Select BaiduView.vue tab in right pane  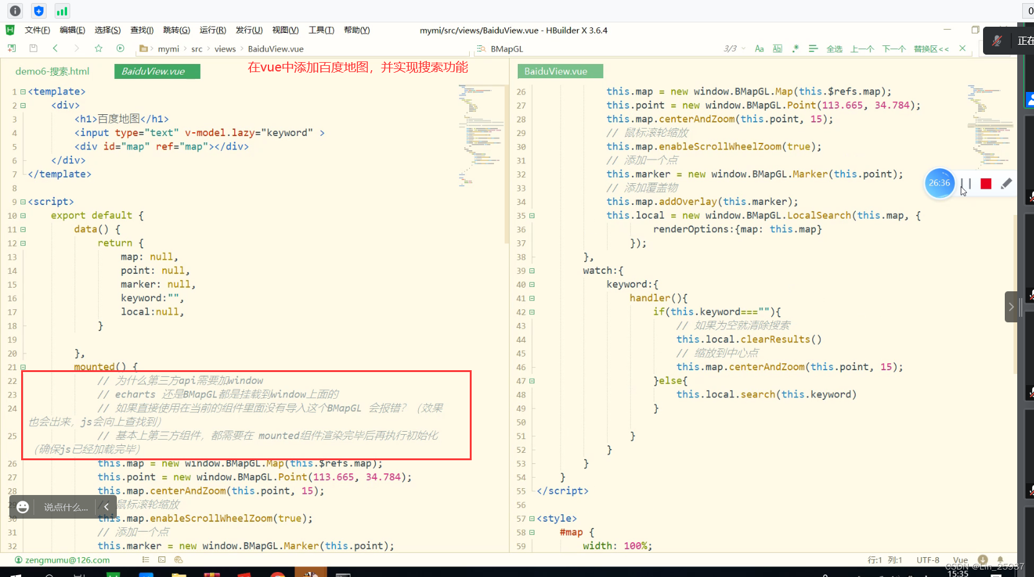point(560,71)
